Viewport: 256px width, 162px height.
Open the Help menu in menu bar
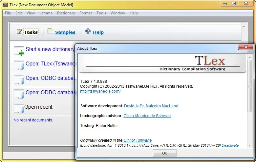134,13
